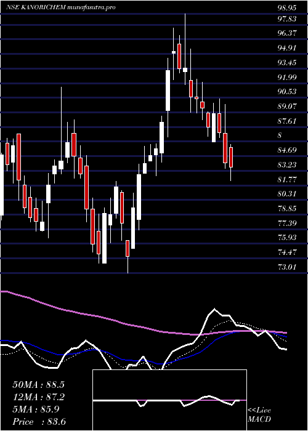Select the 97.83 price label
308x431 pixels.
[287, 18]
